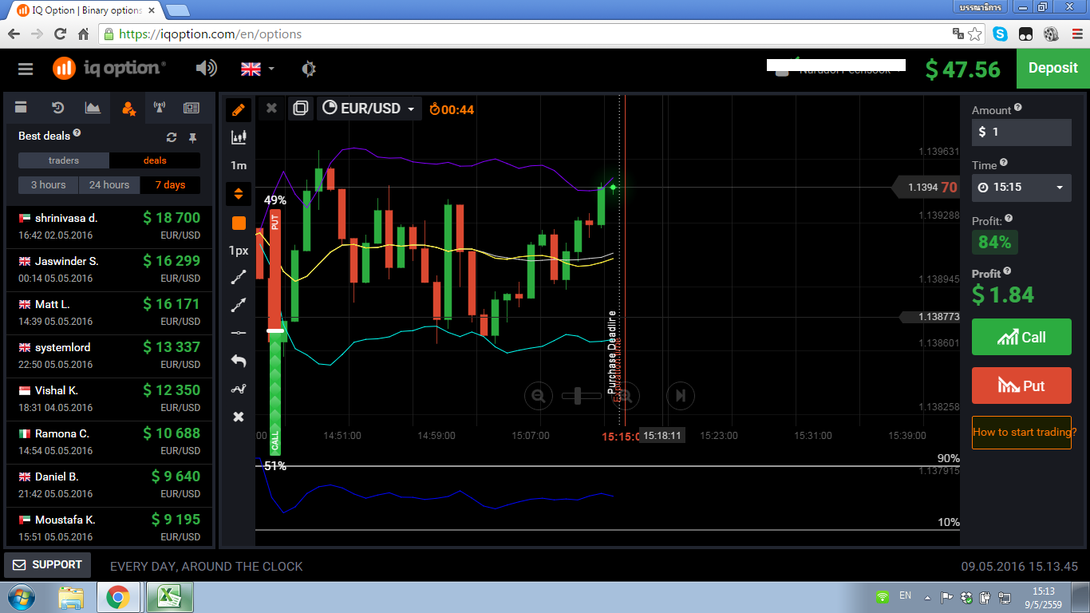Viewport: 1090px width, 613px height.
Task: Open the broadcast signal tab
Action: point(159,108)
